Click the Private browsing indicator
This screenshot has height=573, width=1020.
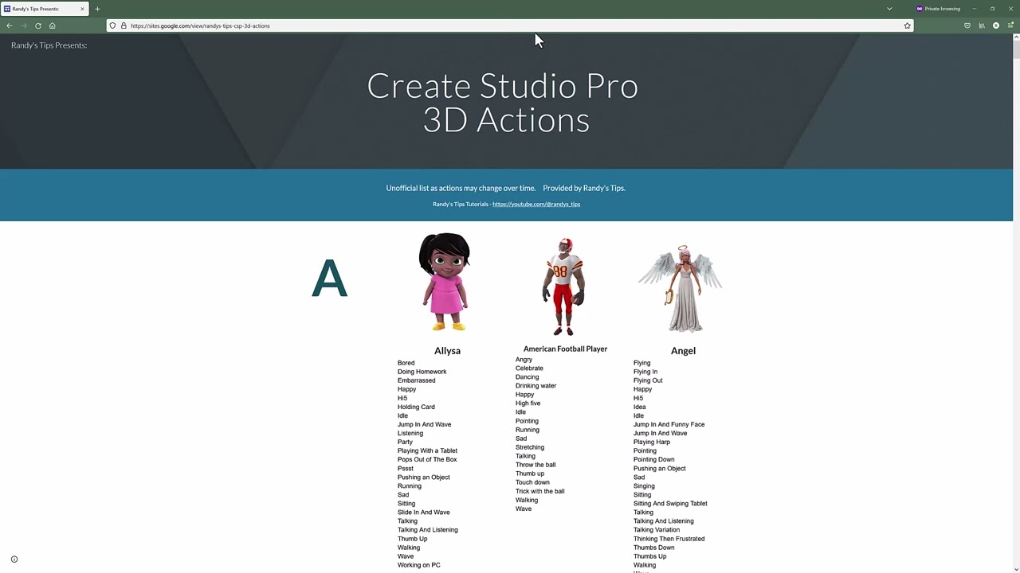(x=938, y=9)
